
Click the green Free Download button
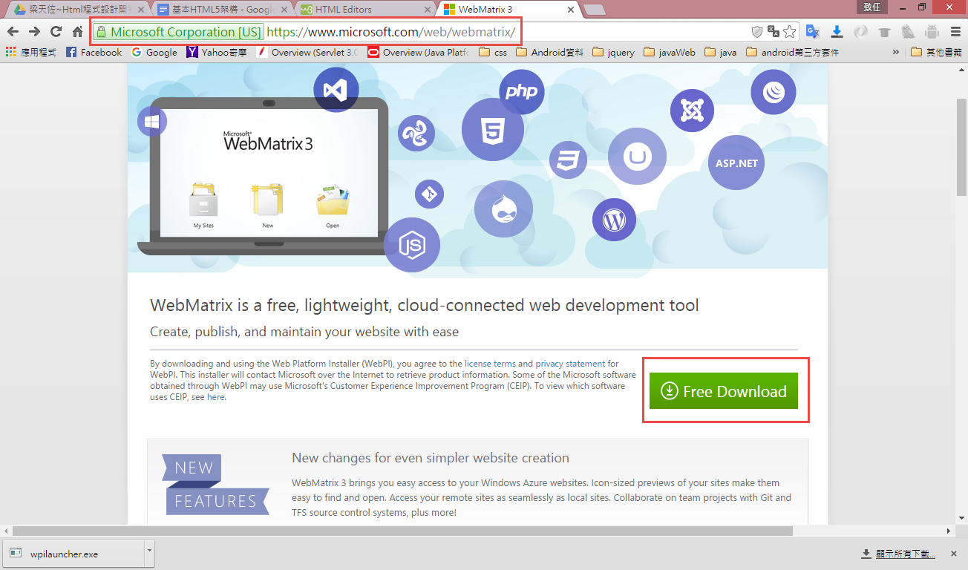[724, 391]
